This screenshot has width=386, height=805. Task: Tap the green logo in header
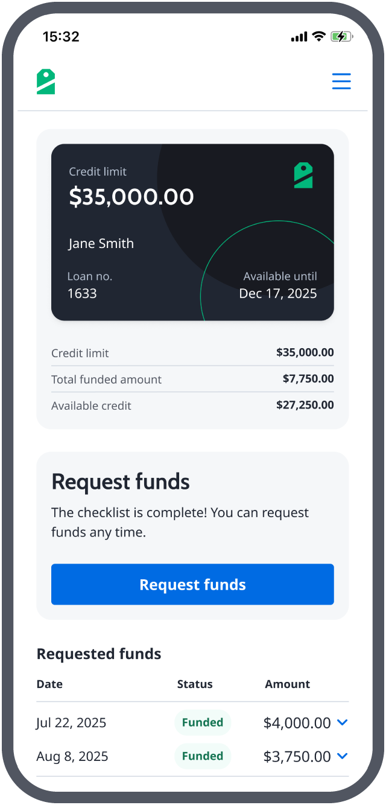tap(46, 81)
